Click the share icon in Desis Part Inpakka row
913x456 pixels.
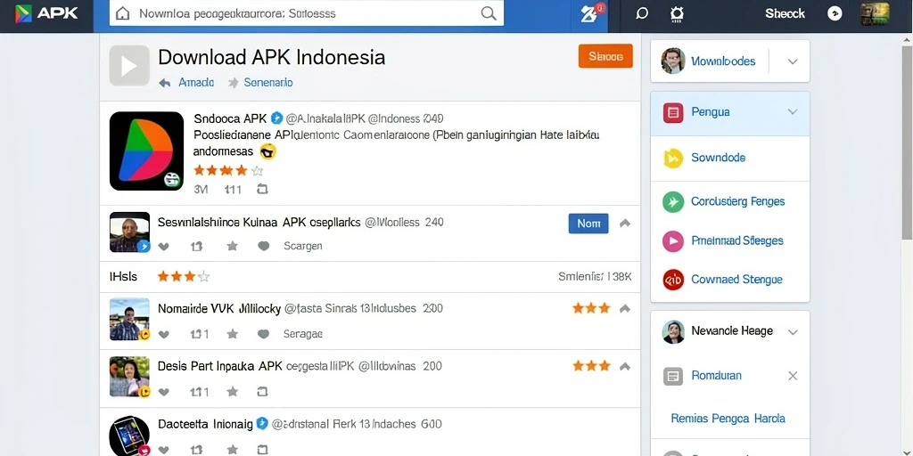click(x=262, y=392)
